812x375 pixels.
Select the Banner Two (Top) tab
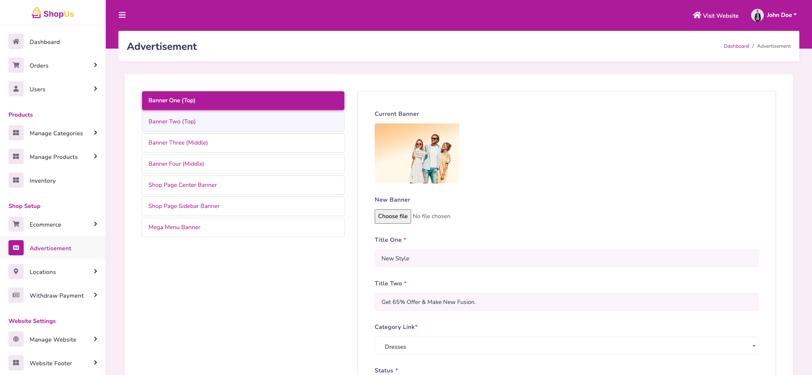pos(243,122)
